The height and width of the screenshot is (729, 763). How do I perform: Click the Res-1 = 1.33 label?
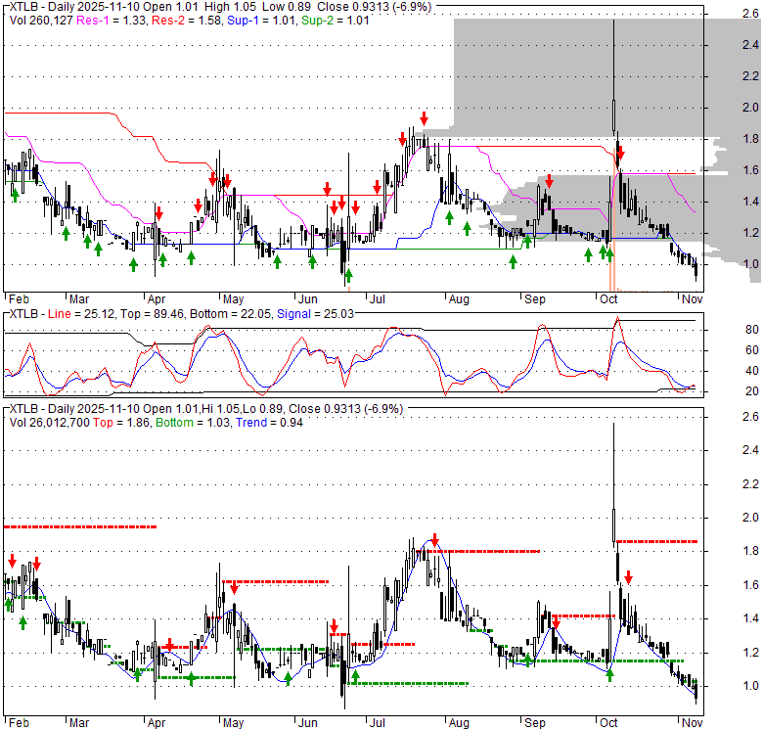[x=112, y=21]
